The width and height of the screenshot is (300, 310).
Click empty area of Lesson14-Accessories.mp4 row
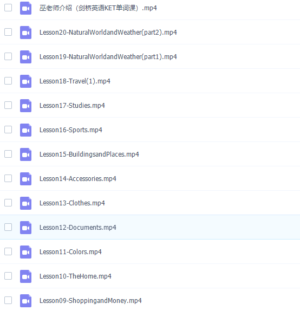click(x=207, y=178)
